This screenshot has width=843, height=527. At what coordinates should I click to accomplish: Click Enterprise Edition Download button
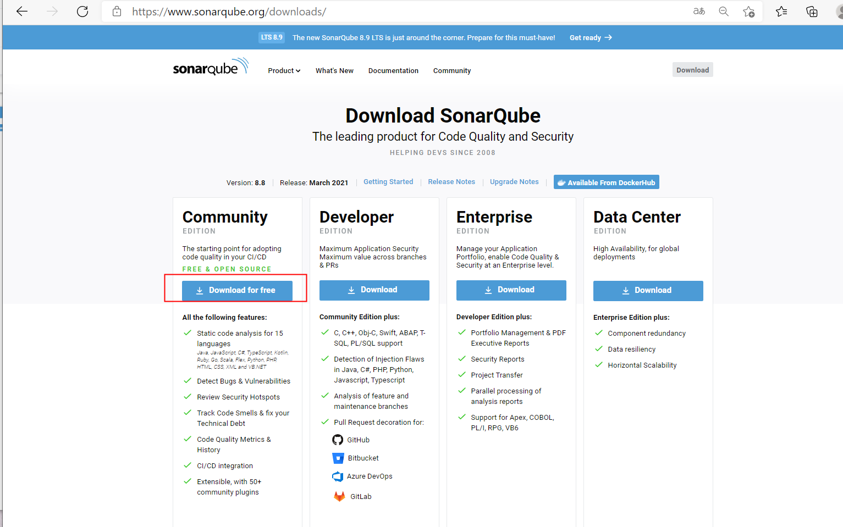[x=511, y=290]
